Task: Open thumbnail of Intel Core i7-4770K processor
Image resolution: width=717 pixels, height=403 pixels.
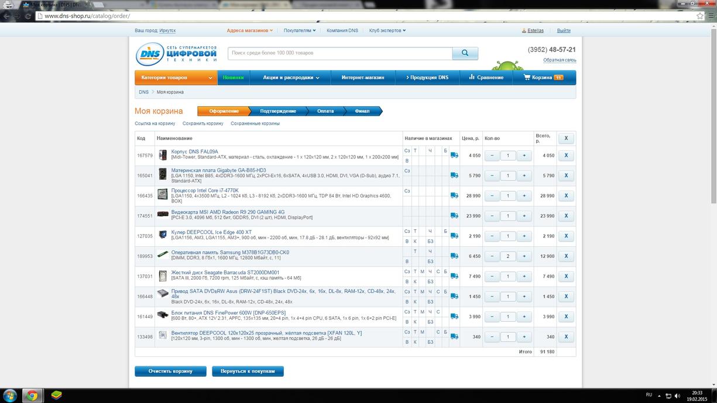Action: (x=163, y=194)
